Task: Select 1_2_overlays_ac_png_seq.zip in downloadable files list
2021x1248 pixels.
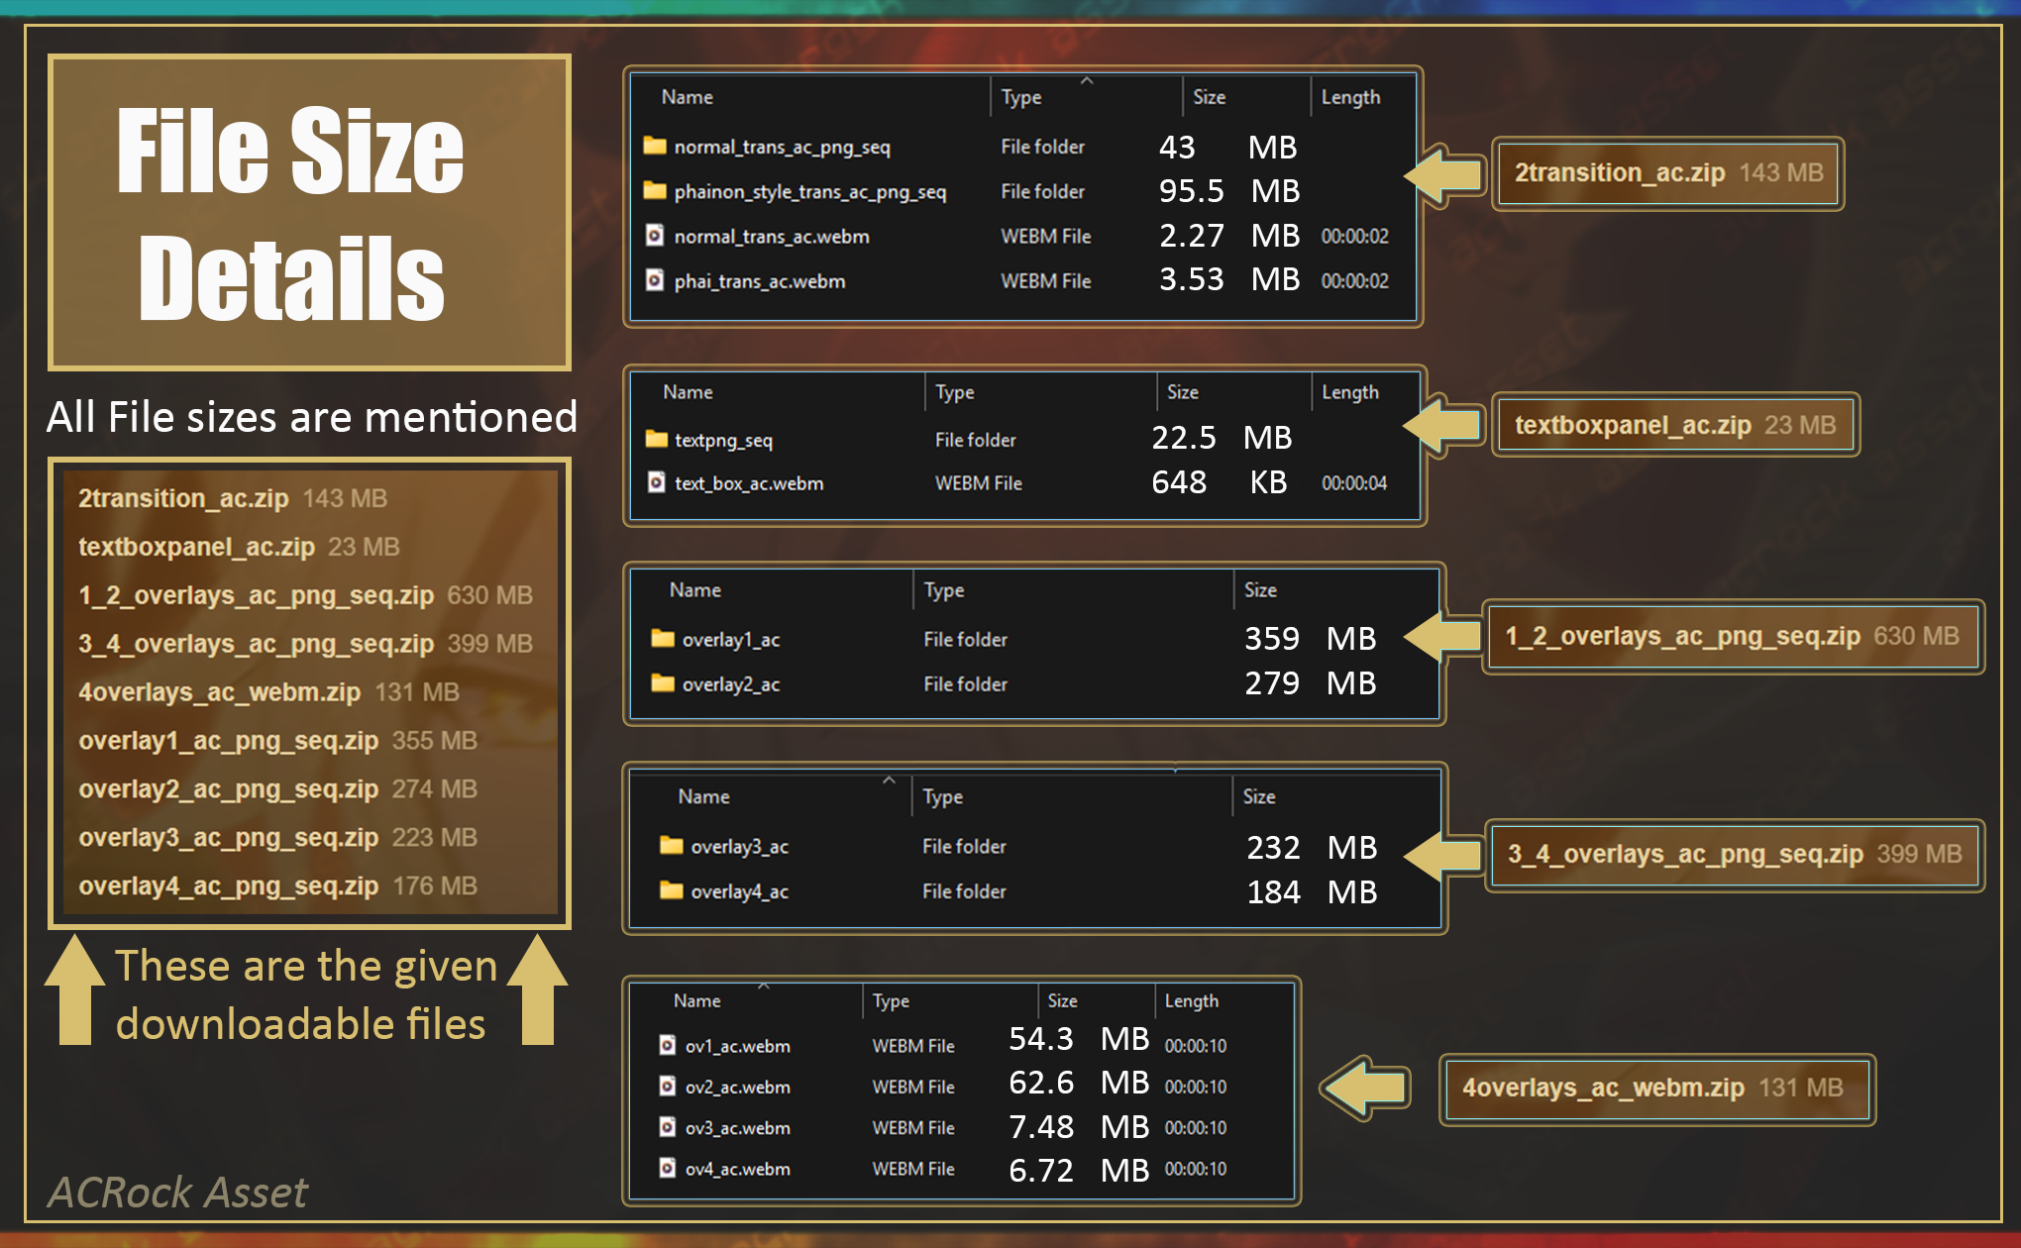Action: tap(305, 595)
